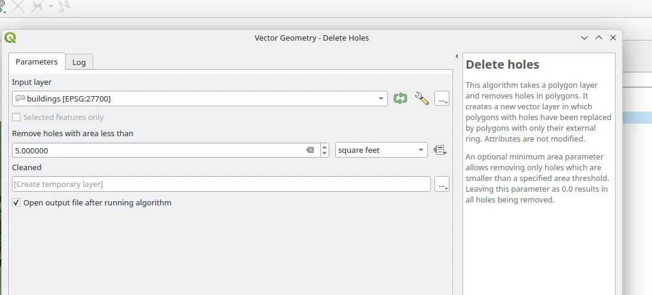Roll up the dialog with the title bar chevron
Image resolution: width=652 pixels, height=295 pixels.
[584, 38]
